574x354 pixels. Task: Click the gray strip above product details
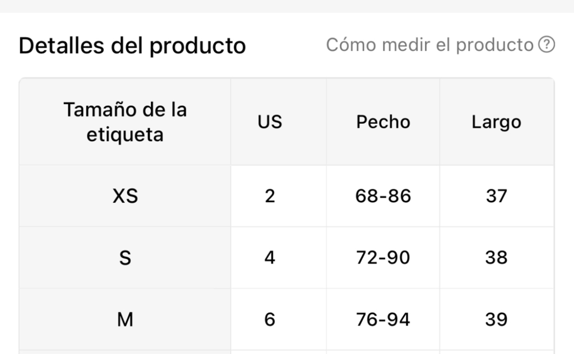287,6
